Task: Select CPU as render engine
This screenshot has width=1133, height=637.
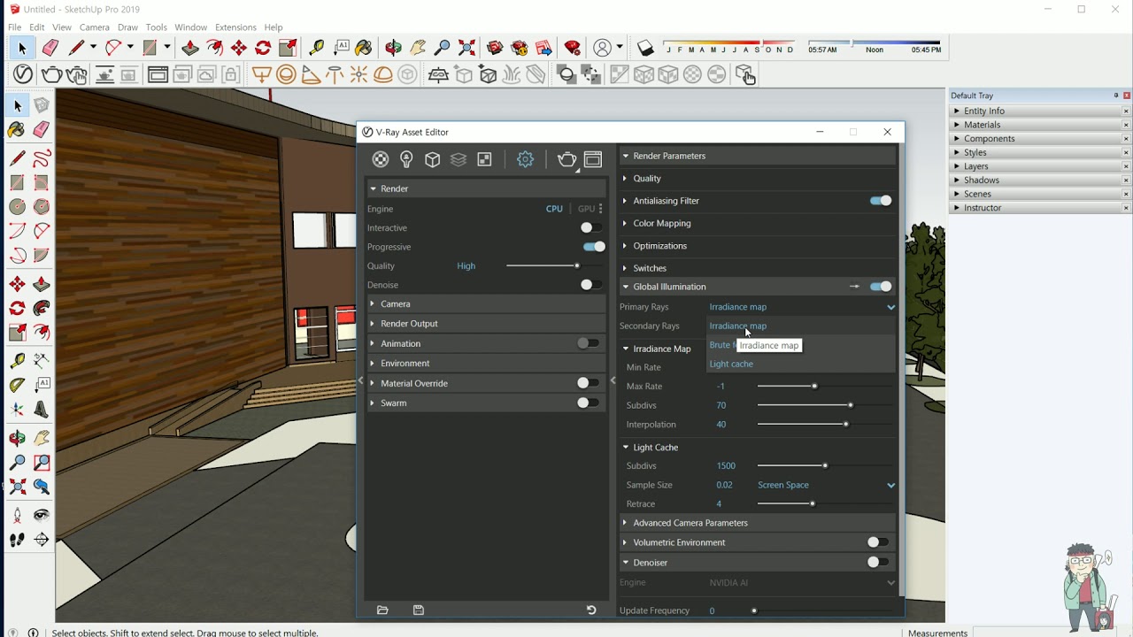Action: (x=554, y=209)
